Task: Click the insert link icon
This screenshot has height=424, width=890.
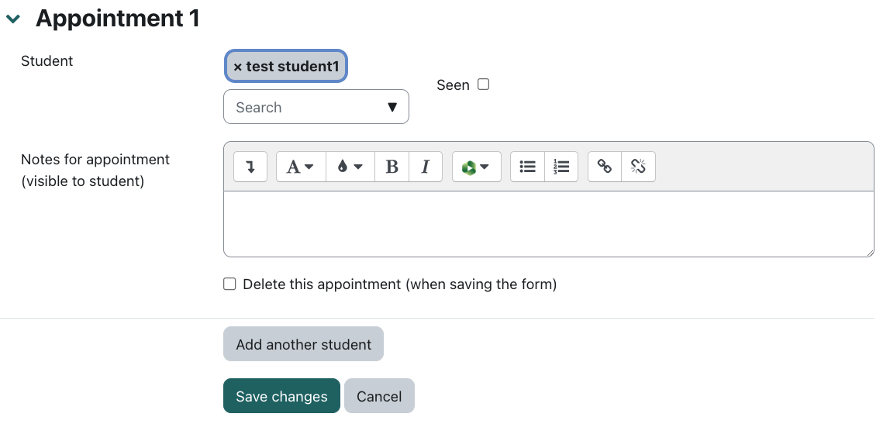Action: click(605, 167)
